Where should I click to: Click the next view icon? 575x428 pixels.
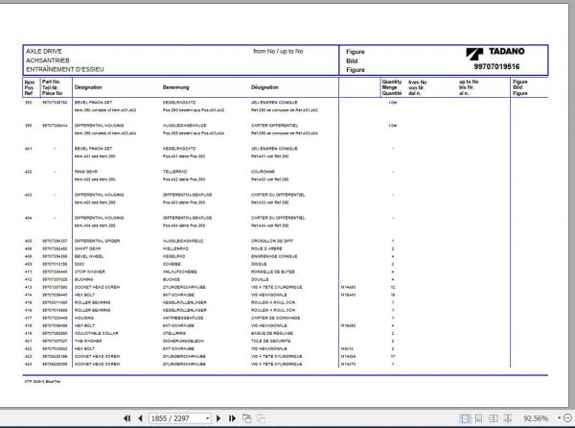tap(261, 418)
